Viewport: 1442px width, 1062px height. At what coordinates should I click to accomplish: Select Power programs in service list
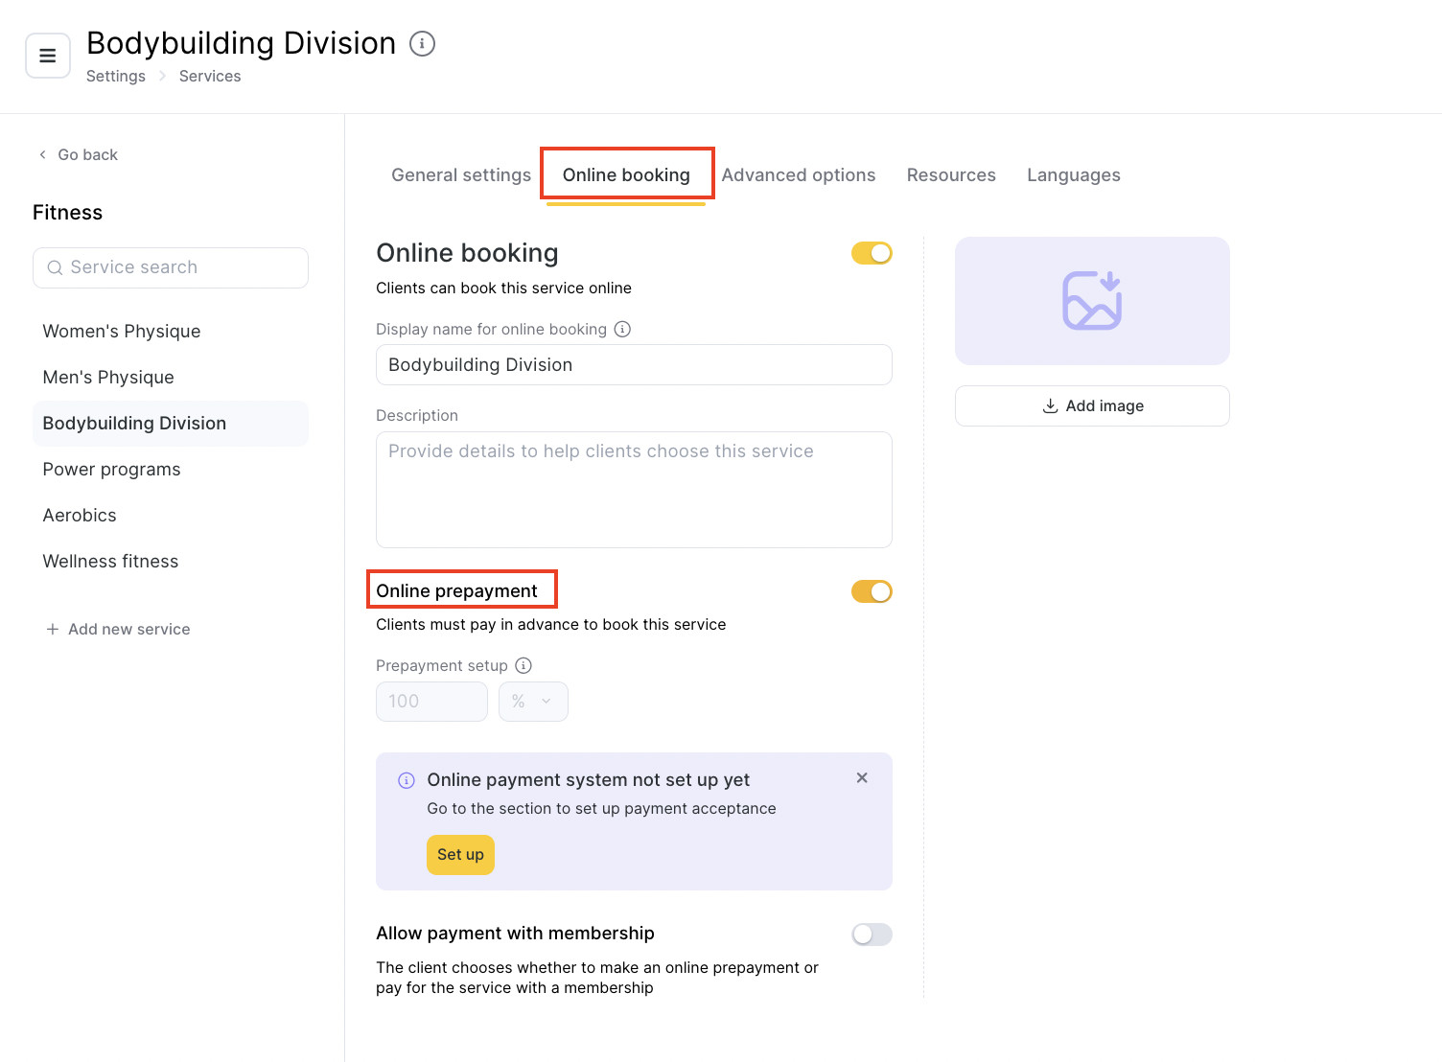[112, 470]
